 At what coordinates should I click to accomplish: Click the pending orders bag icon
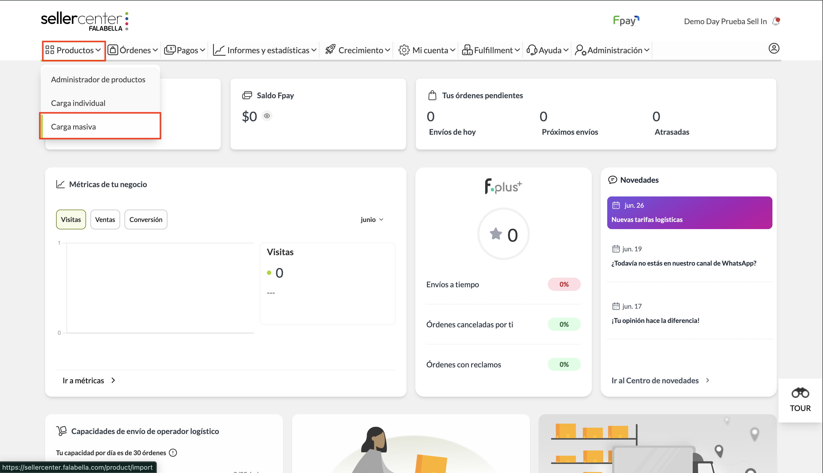(x=432, y=95)
